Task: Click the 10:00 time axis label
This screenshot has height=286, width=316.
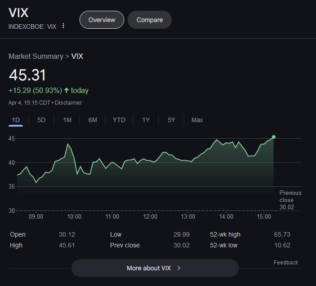Action: pyautogui.click(x=74, y=216)
